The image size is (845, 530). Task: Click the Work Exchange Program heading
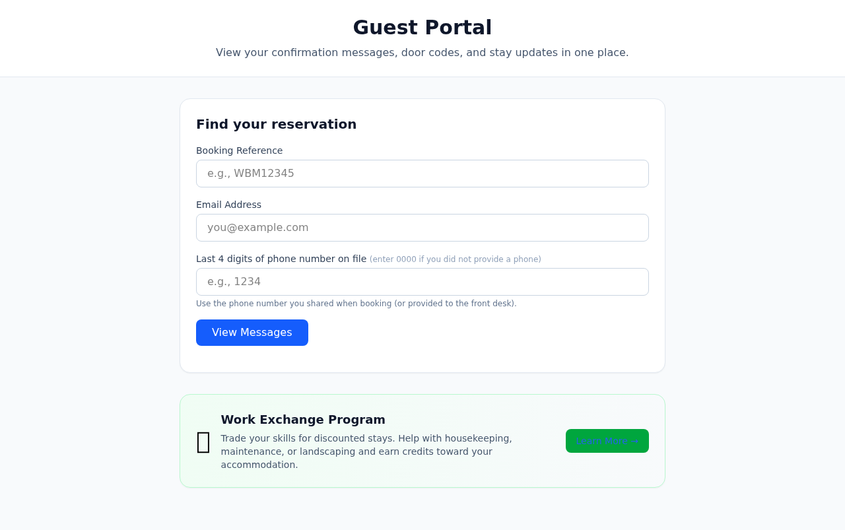(x=303, y=420)
